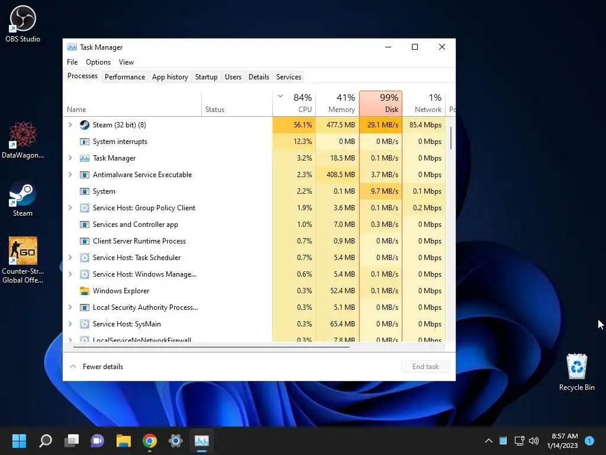Launch Counter-Strike Global Offensive desktop shortcut
Image resolution: width=606 pixels, height=455 pixels.
click(x=23, y=260)
